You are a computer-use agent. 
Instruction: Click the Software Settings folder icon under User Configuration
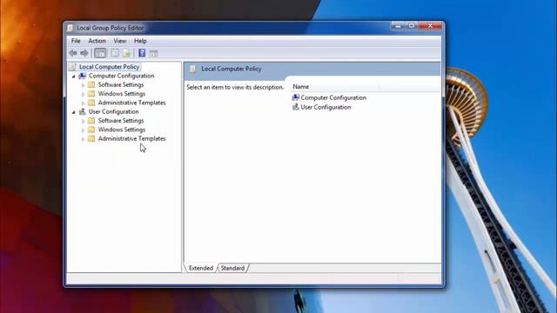pos(91,121)
